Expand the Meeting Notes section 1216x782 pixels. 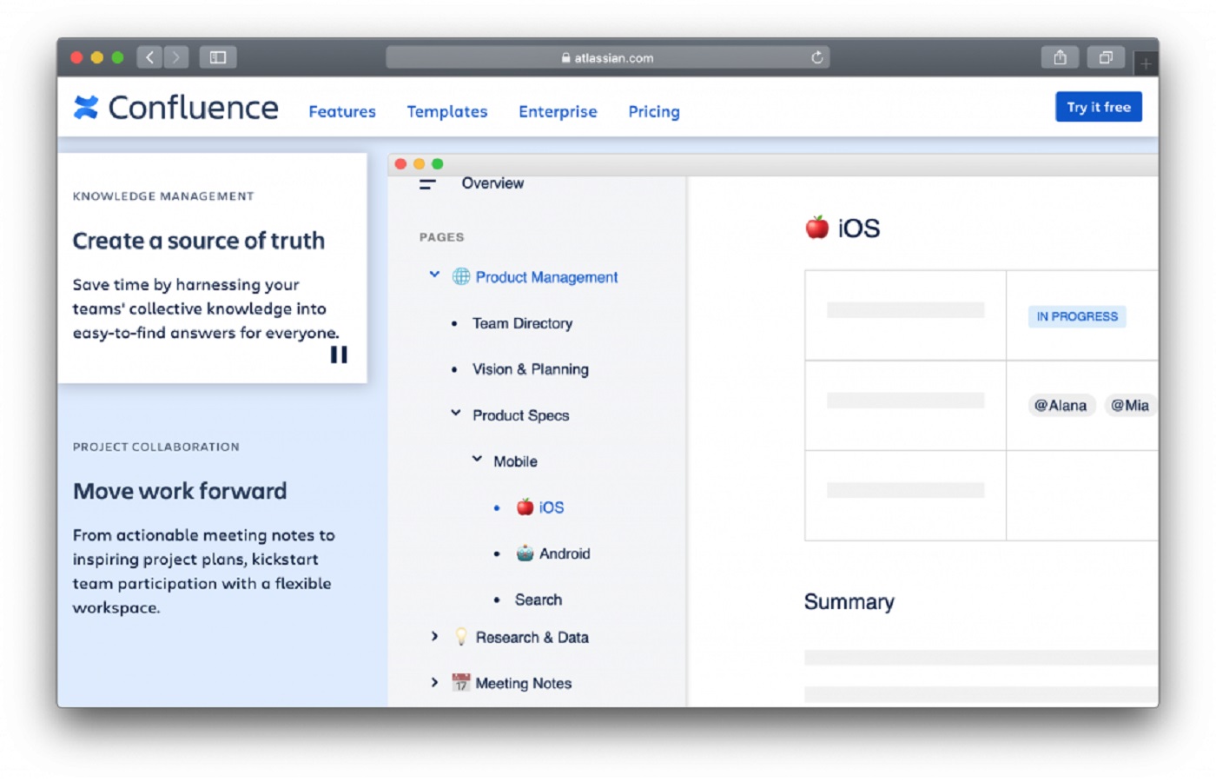pyautogui.click(x=434, y=682)
